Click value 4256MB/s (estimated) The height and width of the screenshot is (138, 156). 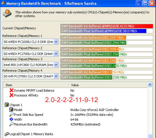click(x=85, y=124)
